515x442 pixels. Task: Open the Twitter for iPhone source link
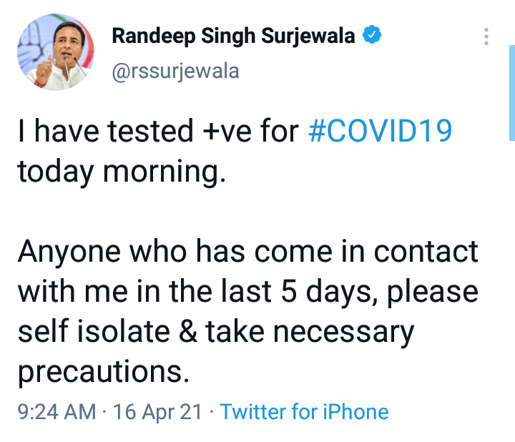(304, 411)
